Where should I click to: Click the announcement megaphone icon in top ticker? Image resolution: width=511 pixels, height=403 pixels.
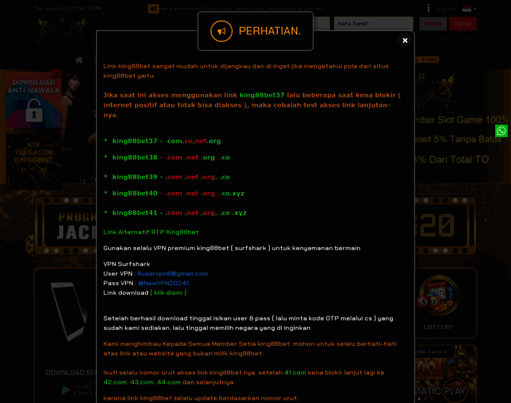pos(153,9)
